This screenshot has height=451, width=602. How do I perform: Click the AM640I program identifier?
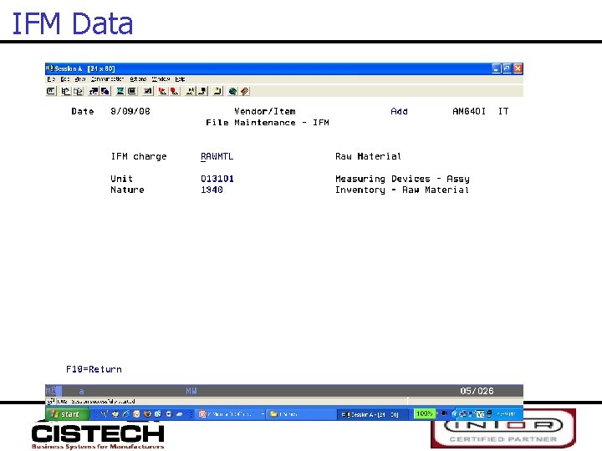[469, 111]
